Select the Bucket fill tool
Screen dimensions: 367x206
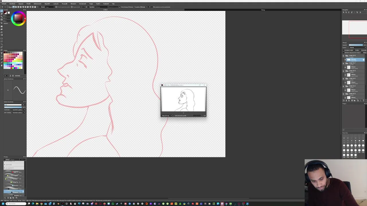coord(2,32)
